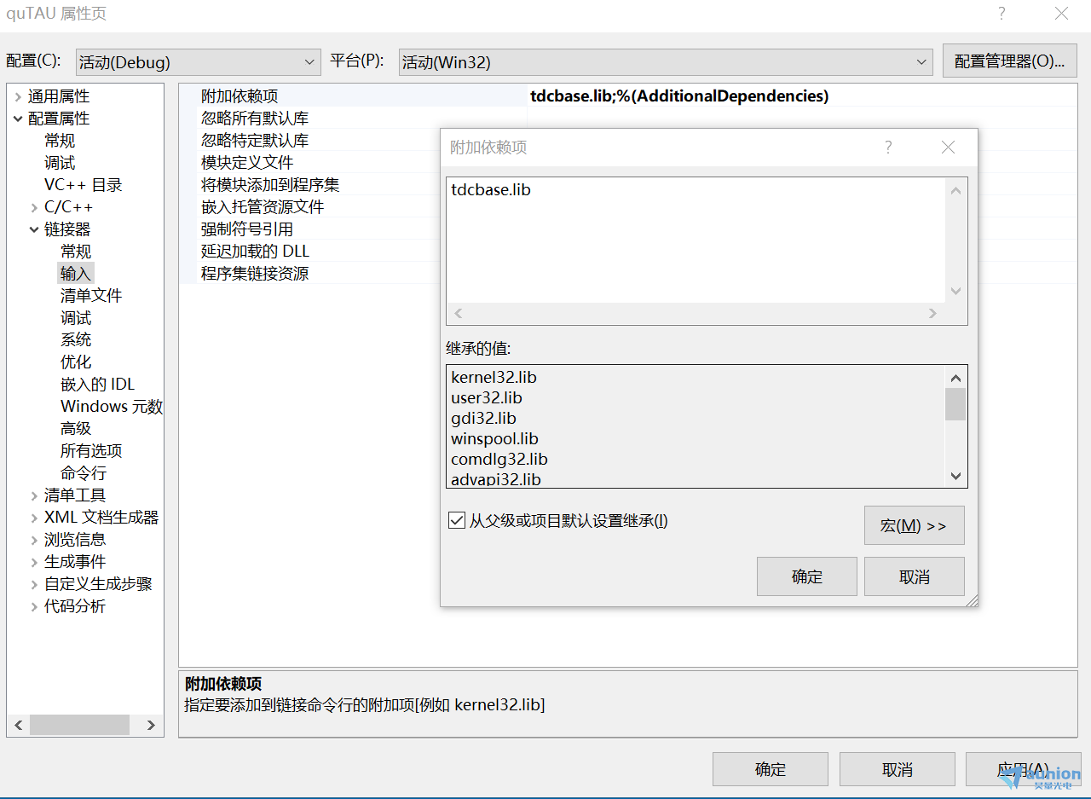The image size is (1091, 799).
Task: Click the tdcbase.lib;%(AdditionalDependencies) value
Action: [679, 96]
